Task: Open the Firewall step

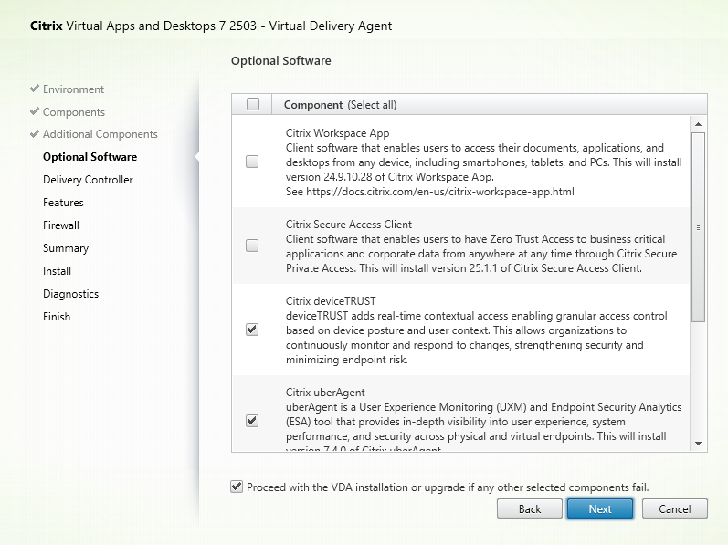Action: (61, 225)
